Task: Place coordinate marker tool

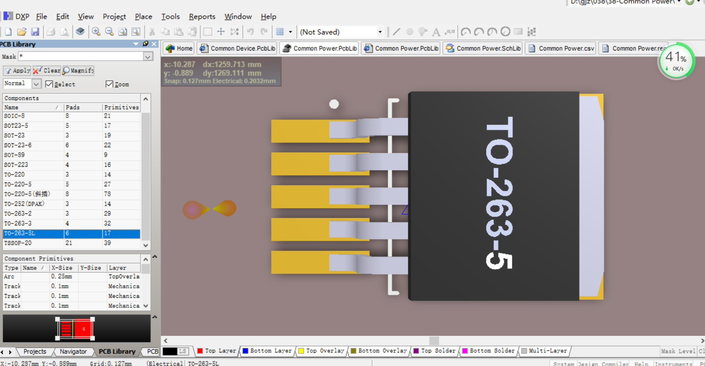Action: click(449, 32)
